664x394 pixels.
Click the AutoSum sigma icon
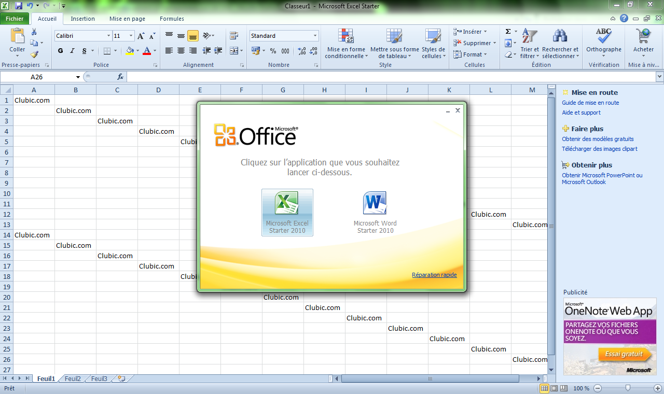508,32
